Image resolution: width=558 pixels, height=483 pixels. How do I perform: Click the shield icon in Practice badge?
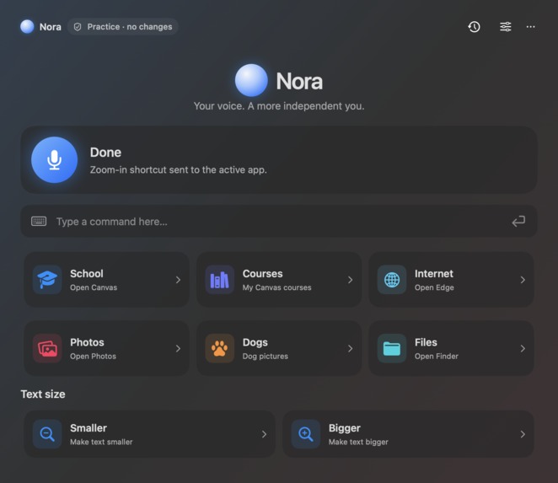pyautogui.click(x=78, y=27)
